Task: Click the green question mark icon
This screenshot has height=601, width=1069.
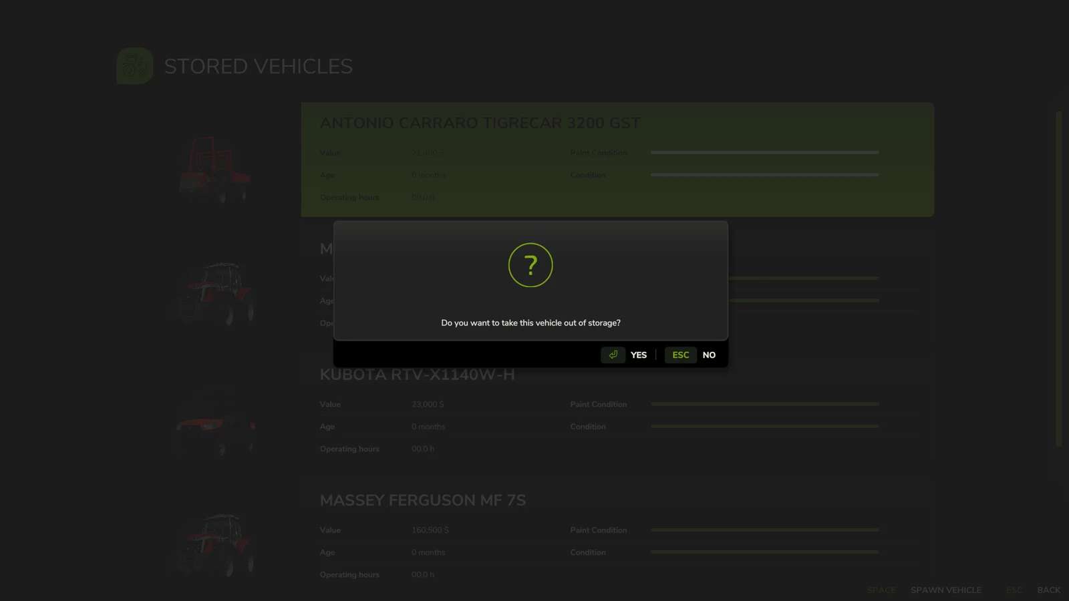Action: [530, 265]
